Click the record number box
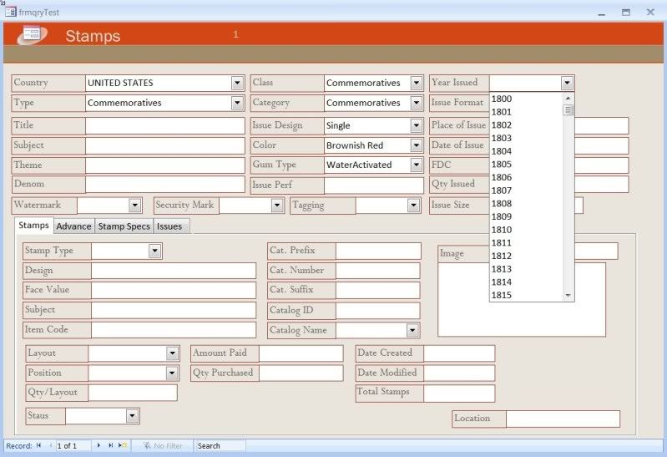The width and height of the screenshot is (667, 457). point(73,445)
